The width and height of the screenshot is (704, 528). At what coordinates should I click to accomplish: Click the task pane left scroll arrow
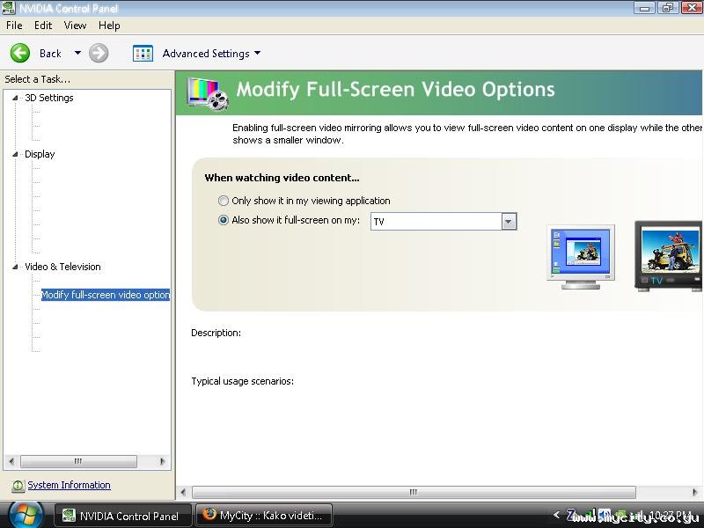click(x=11, y=461)
